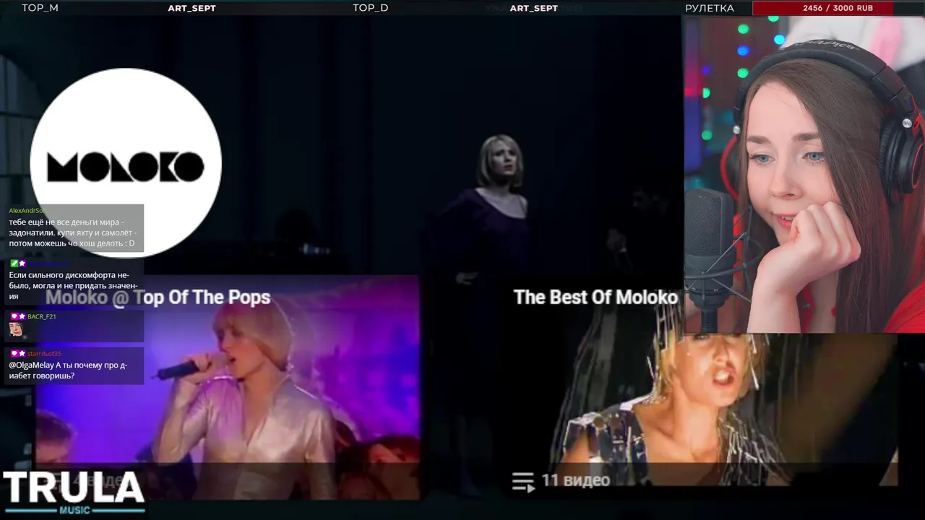925x520 pixels.
Task: Click the playlist icon beside 11 видео
Action: [523, 482]
